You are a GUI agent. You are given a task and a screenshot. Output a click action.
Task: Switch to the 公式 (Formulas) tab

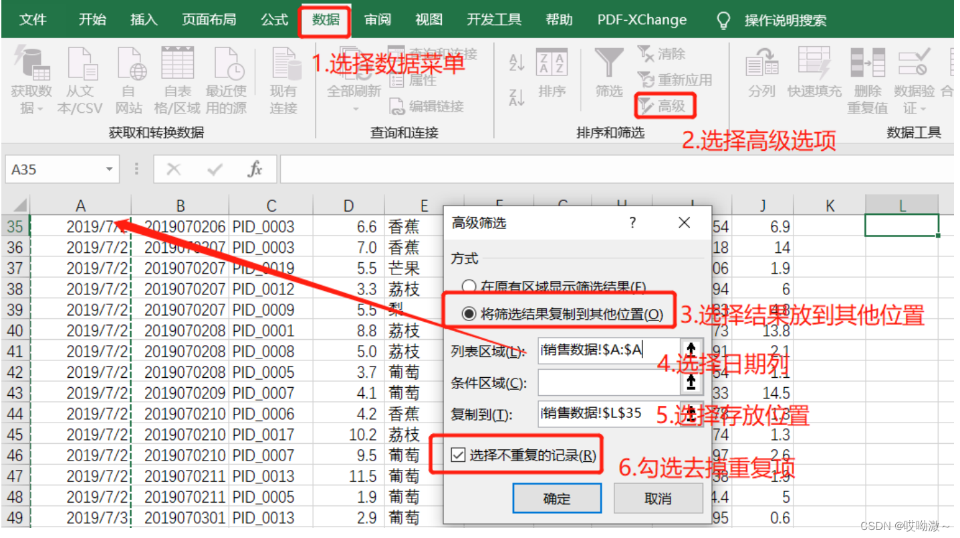(274, 20)
